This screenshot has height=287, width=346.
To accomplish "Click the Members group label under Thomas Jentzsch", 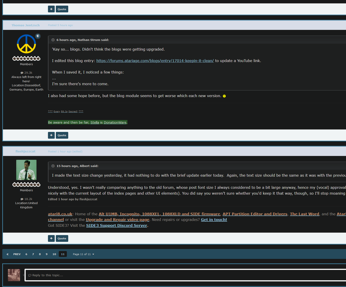I will click(x=26, y=64).
